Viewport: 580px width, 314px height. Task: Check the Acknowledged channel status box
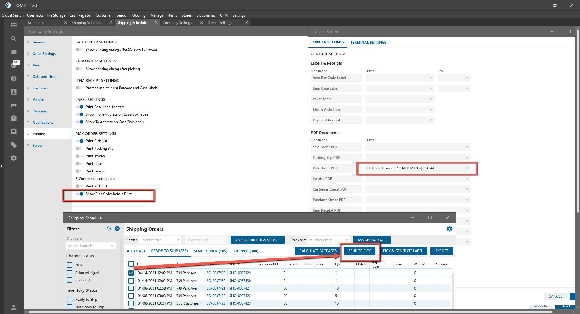(69, 273)
